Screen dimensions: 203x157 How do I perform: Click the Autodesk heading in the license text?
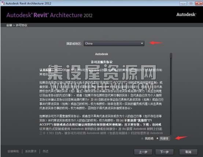point(101,54)
